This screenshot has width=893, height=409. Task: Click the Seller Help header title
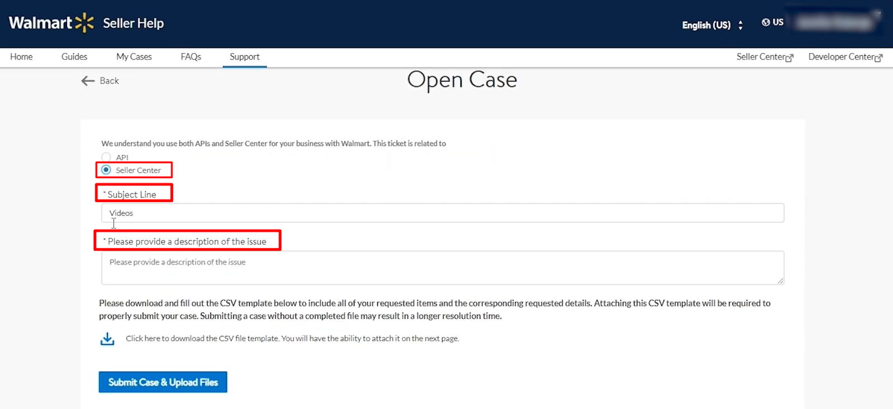click(x=133, y=23)
